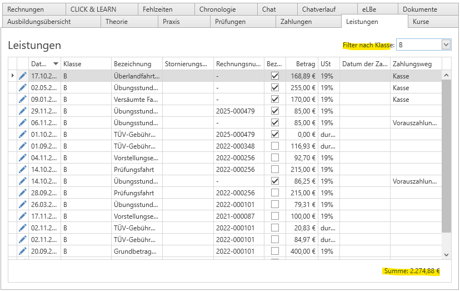Click the row selector arrow of the first row
The height and width of the screenshot is (291, 460).
12,76
